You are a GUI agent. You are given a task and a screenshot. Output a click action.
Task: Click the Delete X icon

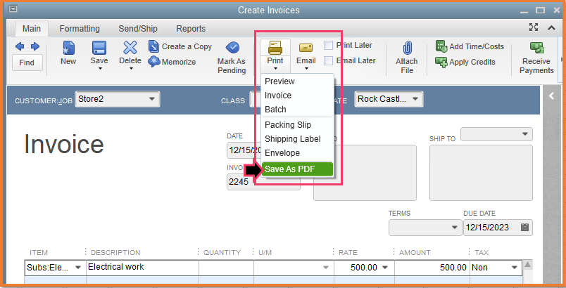point(130,47)
